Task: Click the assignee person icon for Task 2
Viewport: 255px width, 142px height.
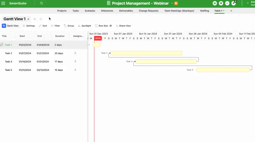Action: pyautogui.click(x=75, y=53)
